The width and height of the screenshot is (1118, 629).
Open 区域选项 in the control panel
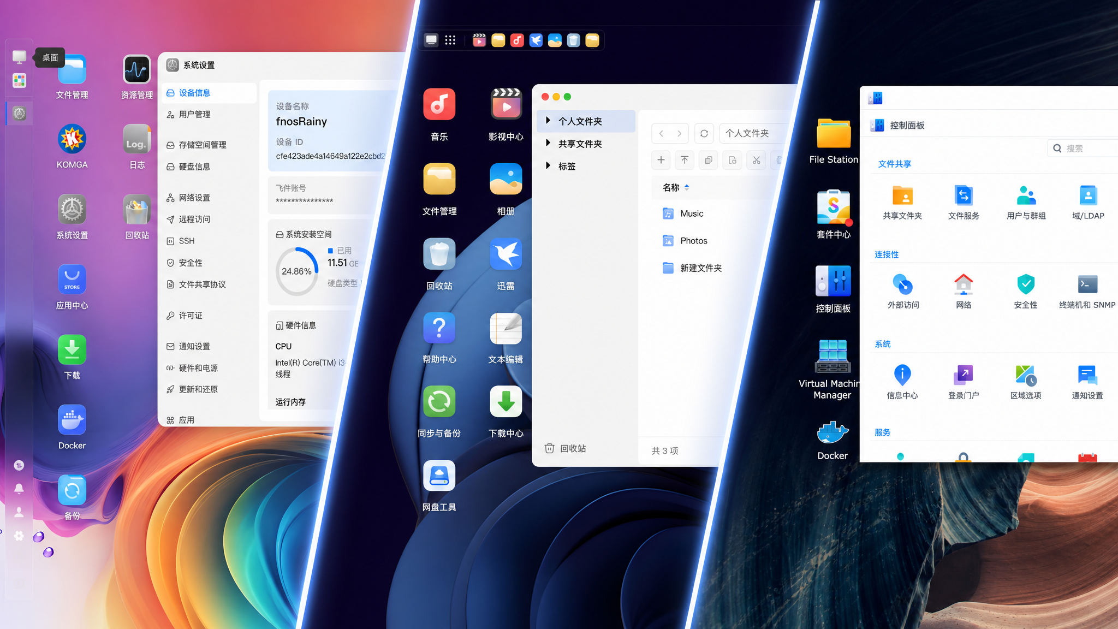coord(1026,375)
